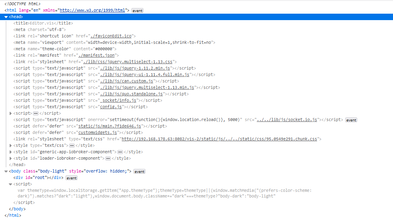The height and width of the screenshot is (220, 393).
Task: Open the faviconEdit.ico link
Action: 110,36
